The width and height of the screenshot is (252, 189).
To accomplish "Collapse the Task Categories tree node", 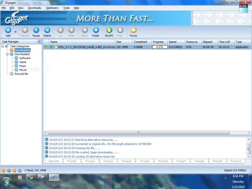I will coord(3,46).
